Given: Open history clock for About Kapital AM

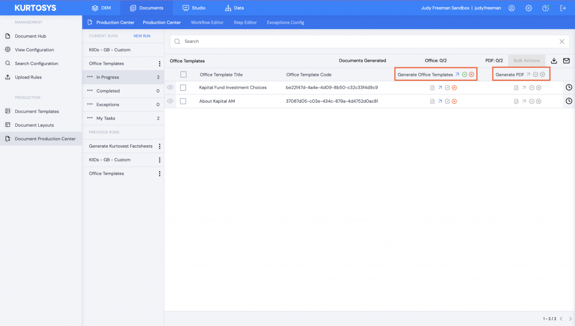Looking at the screenshot, I should [569, 101].
